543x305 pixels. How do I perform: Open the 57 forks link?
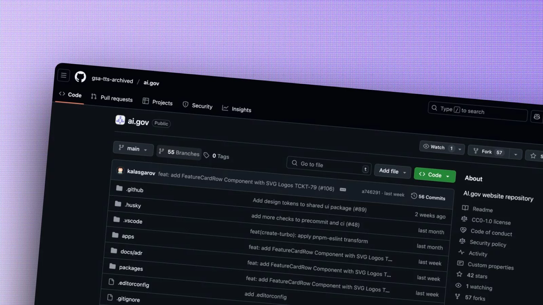(475, 298)
